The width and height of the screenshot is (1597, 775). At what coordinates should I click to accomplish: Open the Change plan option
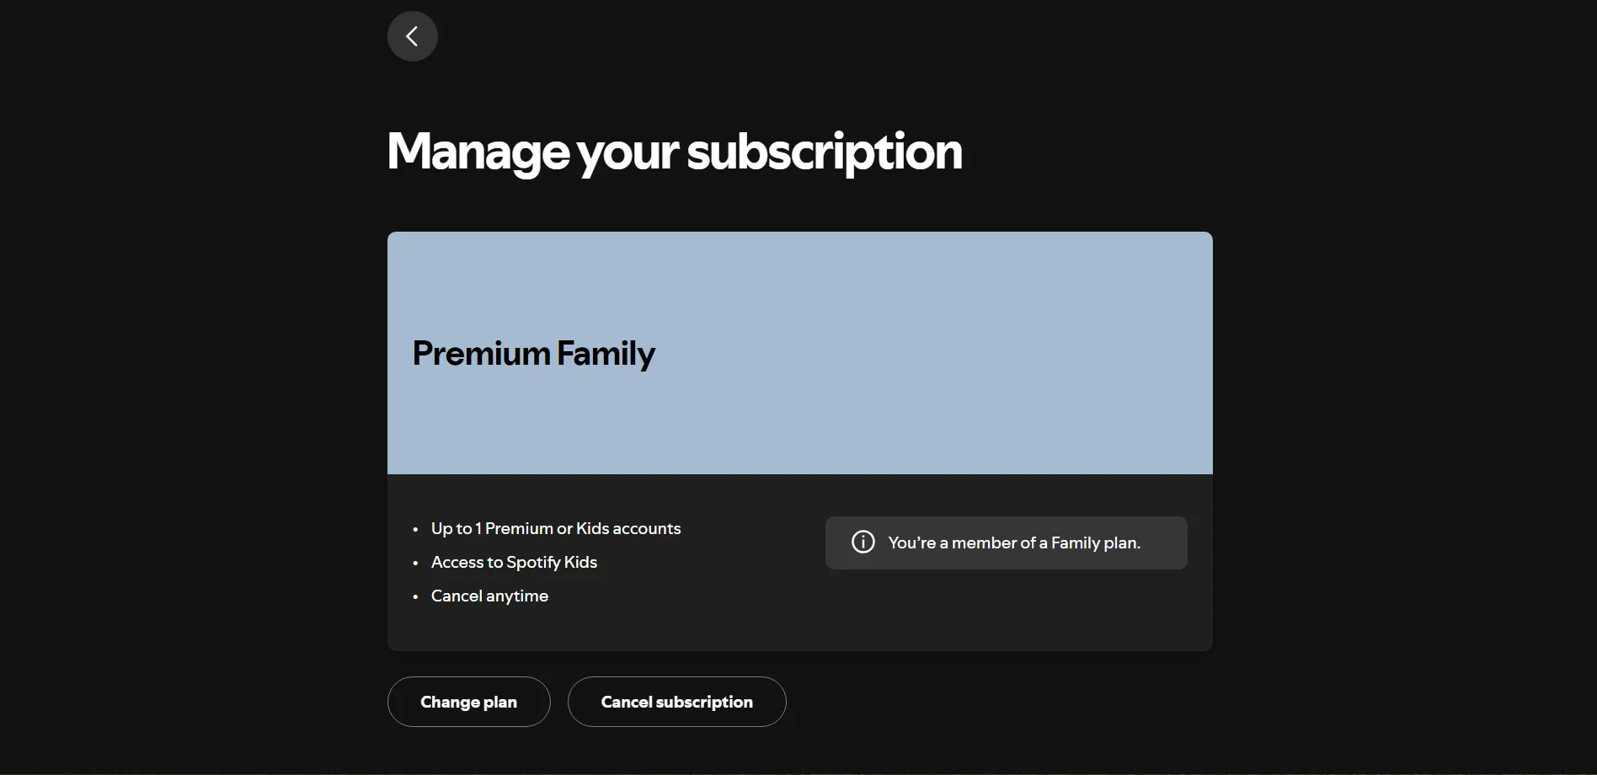point(468,702)
